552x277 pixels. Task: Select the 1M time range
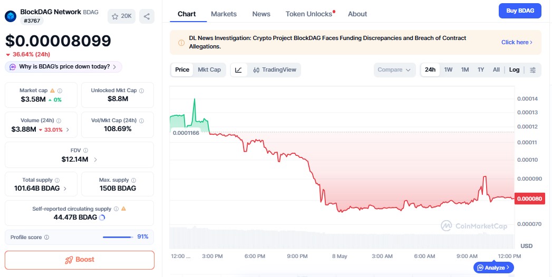464,70
